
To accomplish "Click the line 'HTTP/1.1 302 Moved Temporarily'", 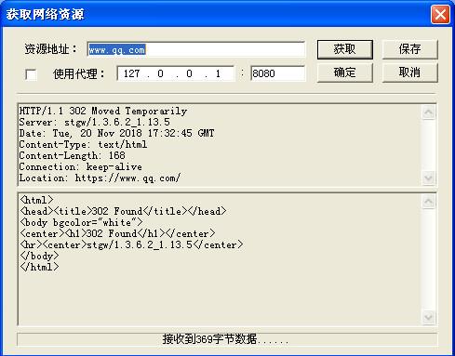I will pos(103,111).
